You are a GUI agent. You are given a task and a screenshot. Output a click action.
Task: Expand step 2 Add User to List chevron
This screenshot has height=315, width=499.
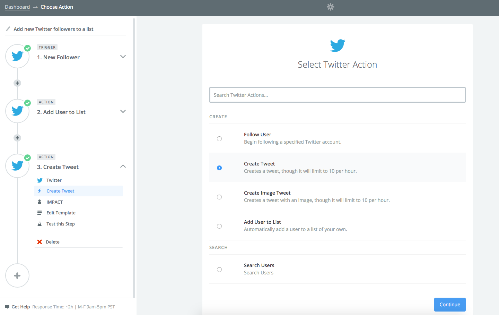[123, 111]
